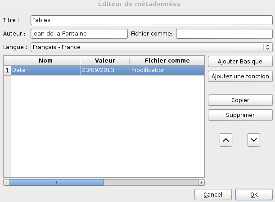Focus the Auteur field with Jean de la Fontaine

pos(79,34)
